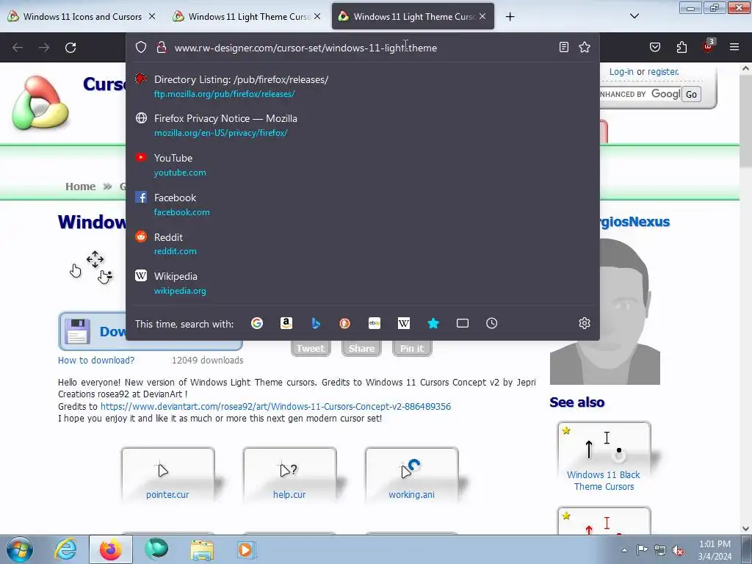The width and height of the screenshot is (752, 564).
Task: Show hidden system tray icons arrow
Action: [624, 550]
